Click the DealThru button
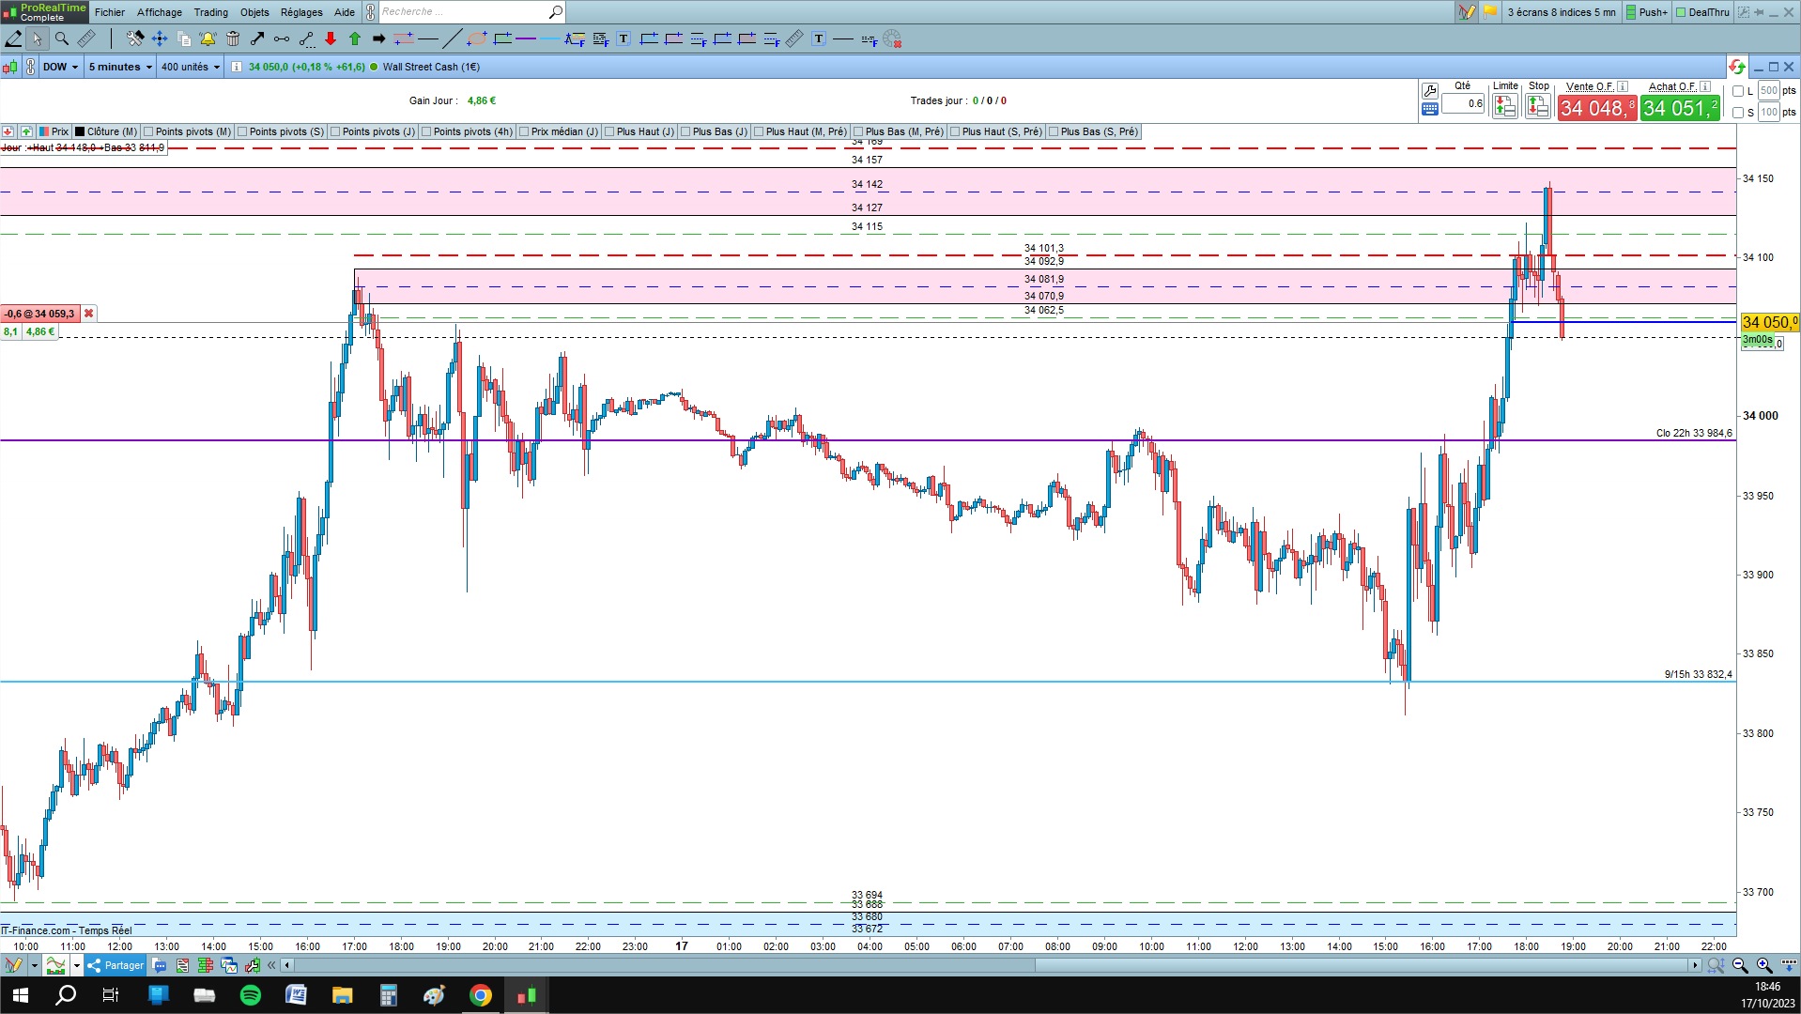Screen dimensions: 1801x1014 tap(1702, 12)
